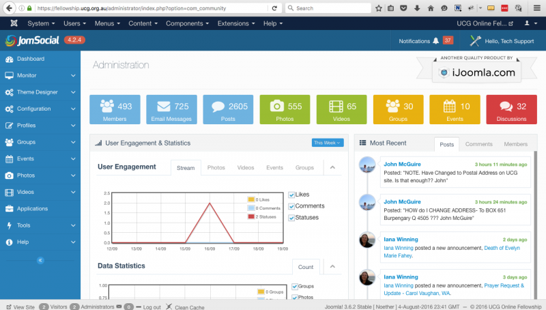Disable the Statuses checkbox
546x310 pixels.
(292, 218)
